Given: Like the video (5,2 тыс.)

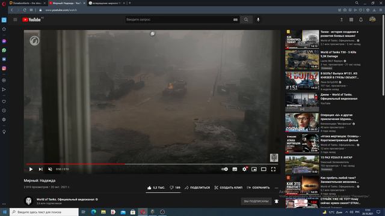Looking at the screenshot, I should 156,188.
